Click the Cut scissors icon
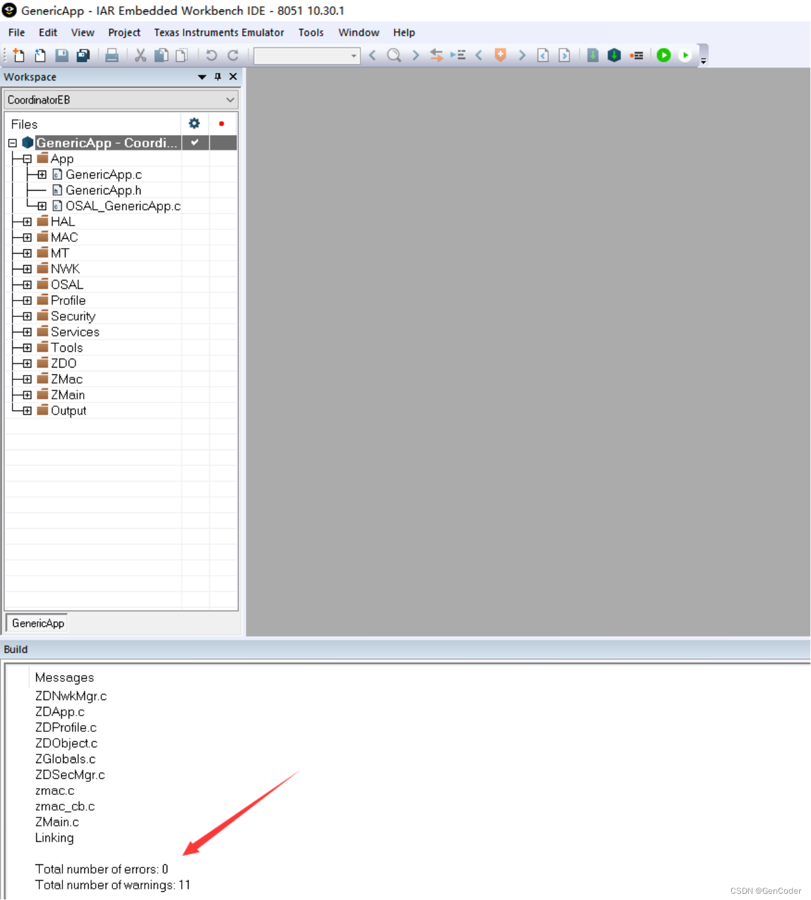 click(x=140, y=56)
